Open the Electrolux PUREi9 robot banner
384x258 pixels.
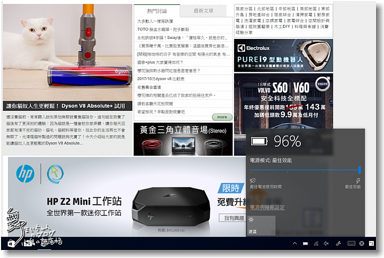[283, 55]
